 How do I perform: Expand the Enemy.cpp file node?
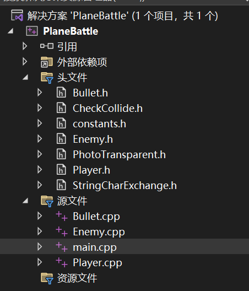40,231
